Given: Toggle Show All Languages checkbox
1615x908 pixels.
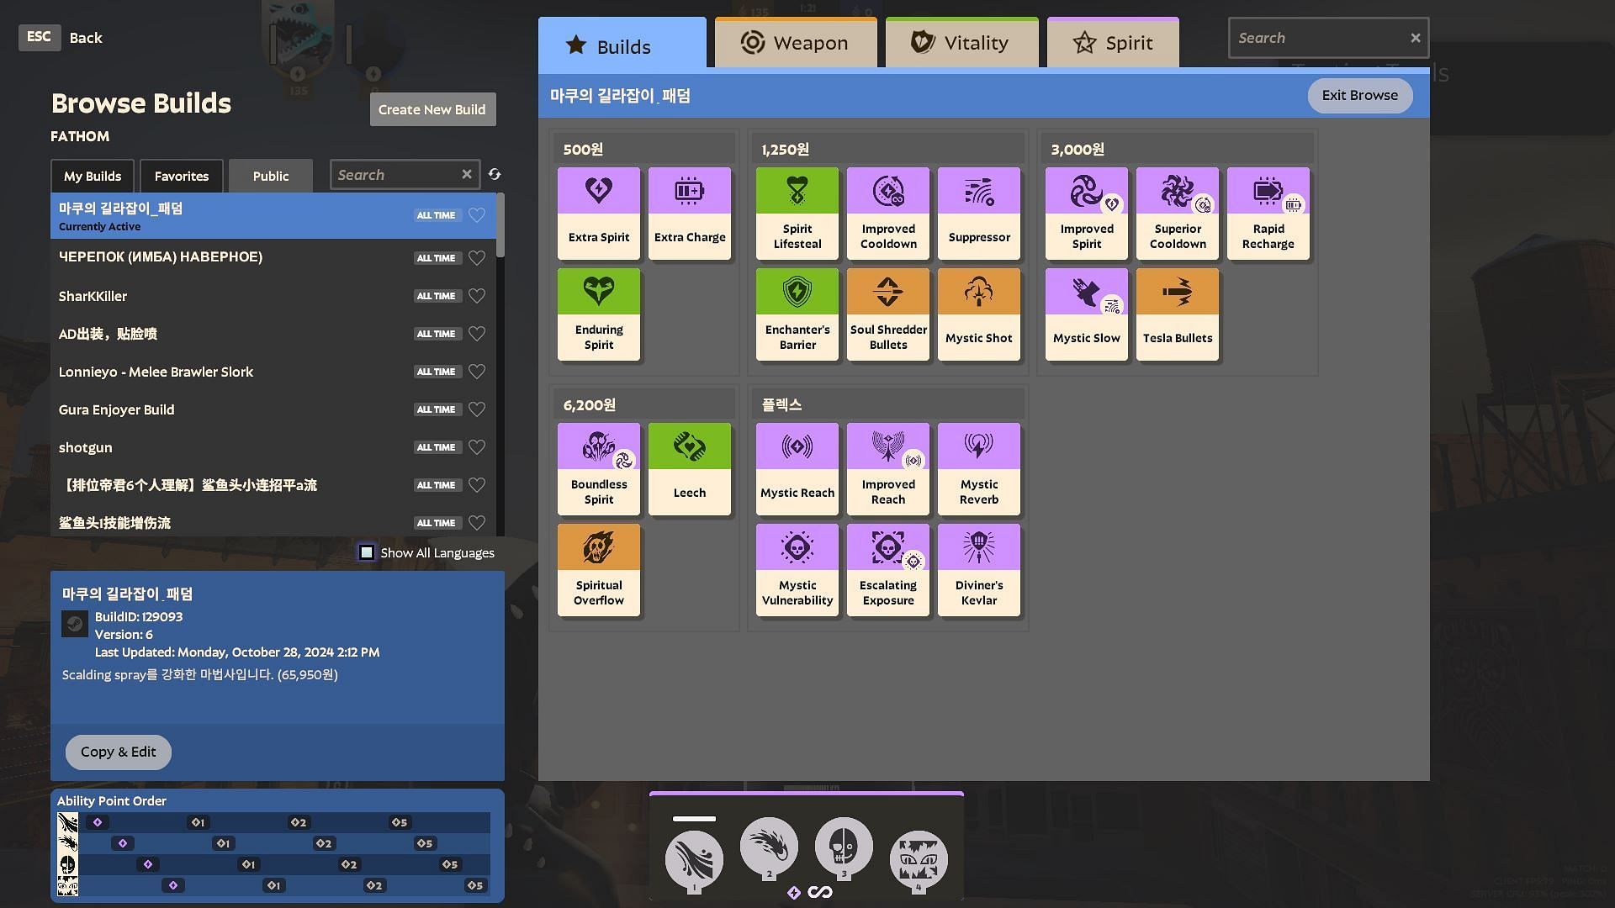Looking at the screenshot, I should click(366, 553).
